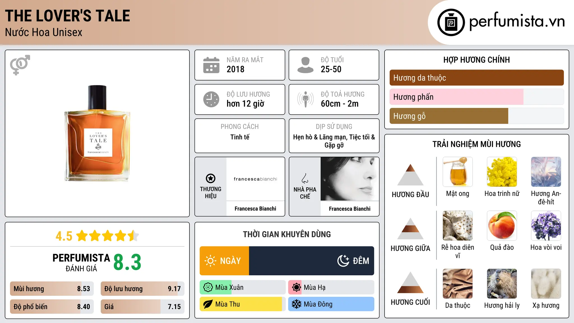Screen dimensions: 574x323
Task: Click the unisex gender symbol icon
Action: click(x=20, y=65)
